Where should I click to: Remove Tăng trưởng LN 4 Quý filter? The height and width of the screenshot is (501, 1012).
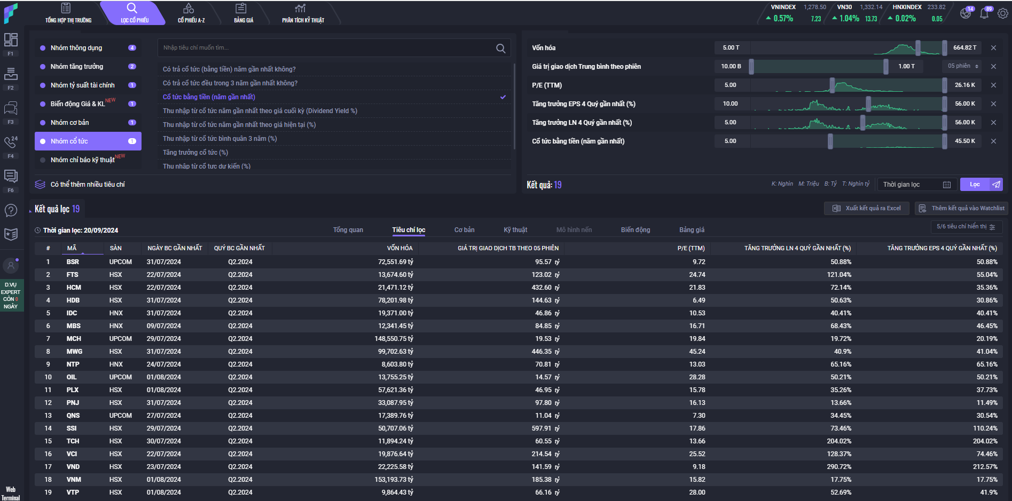(993, 123)
